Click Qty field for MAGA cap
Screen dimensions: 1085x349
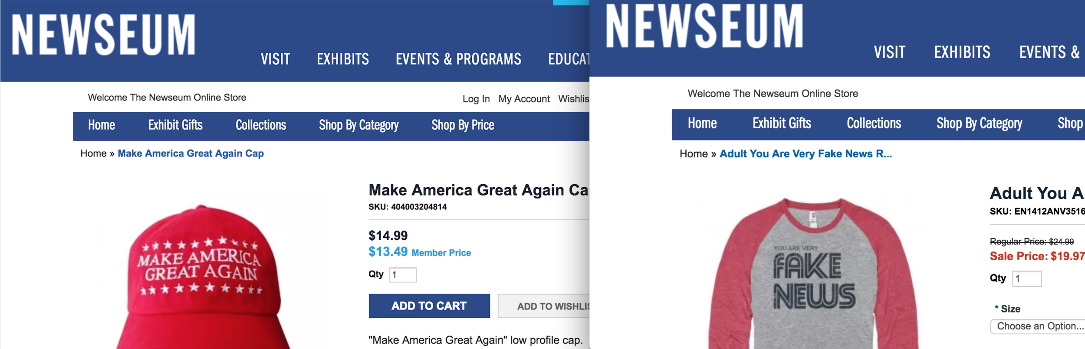point(403,275)
